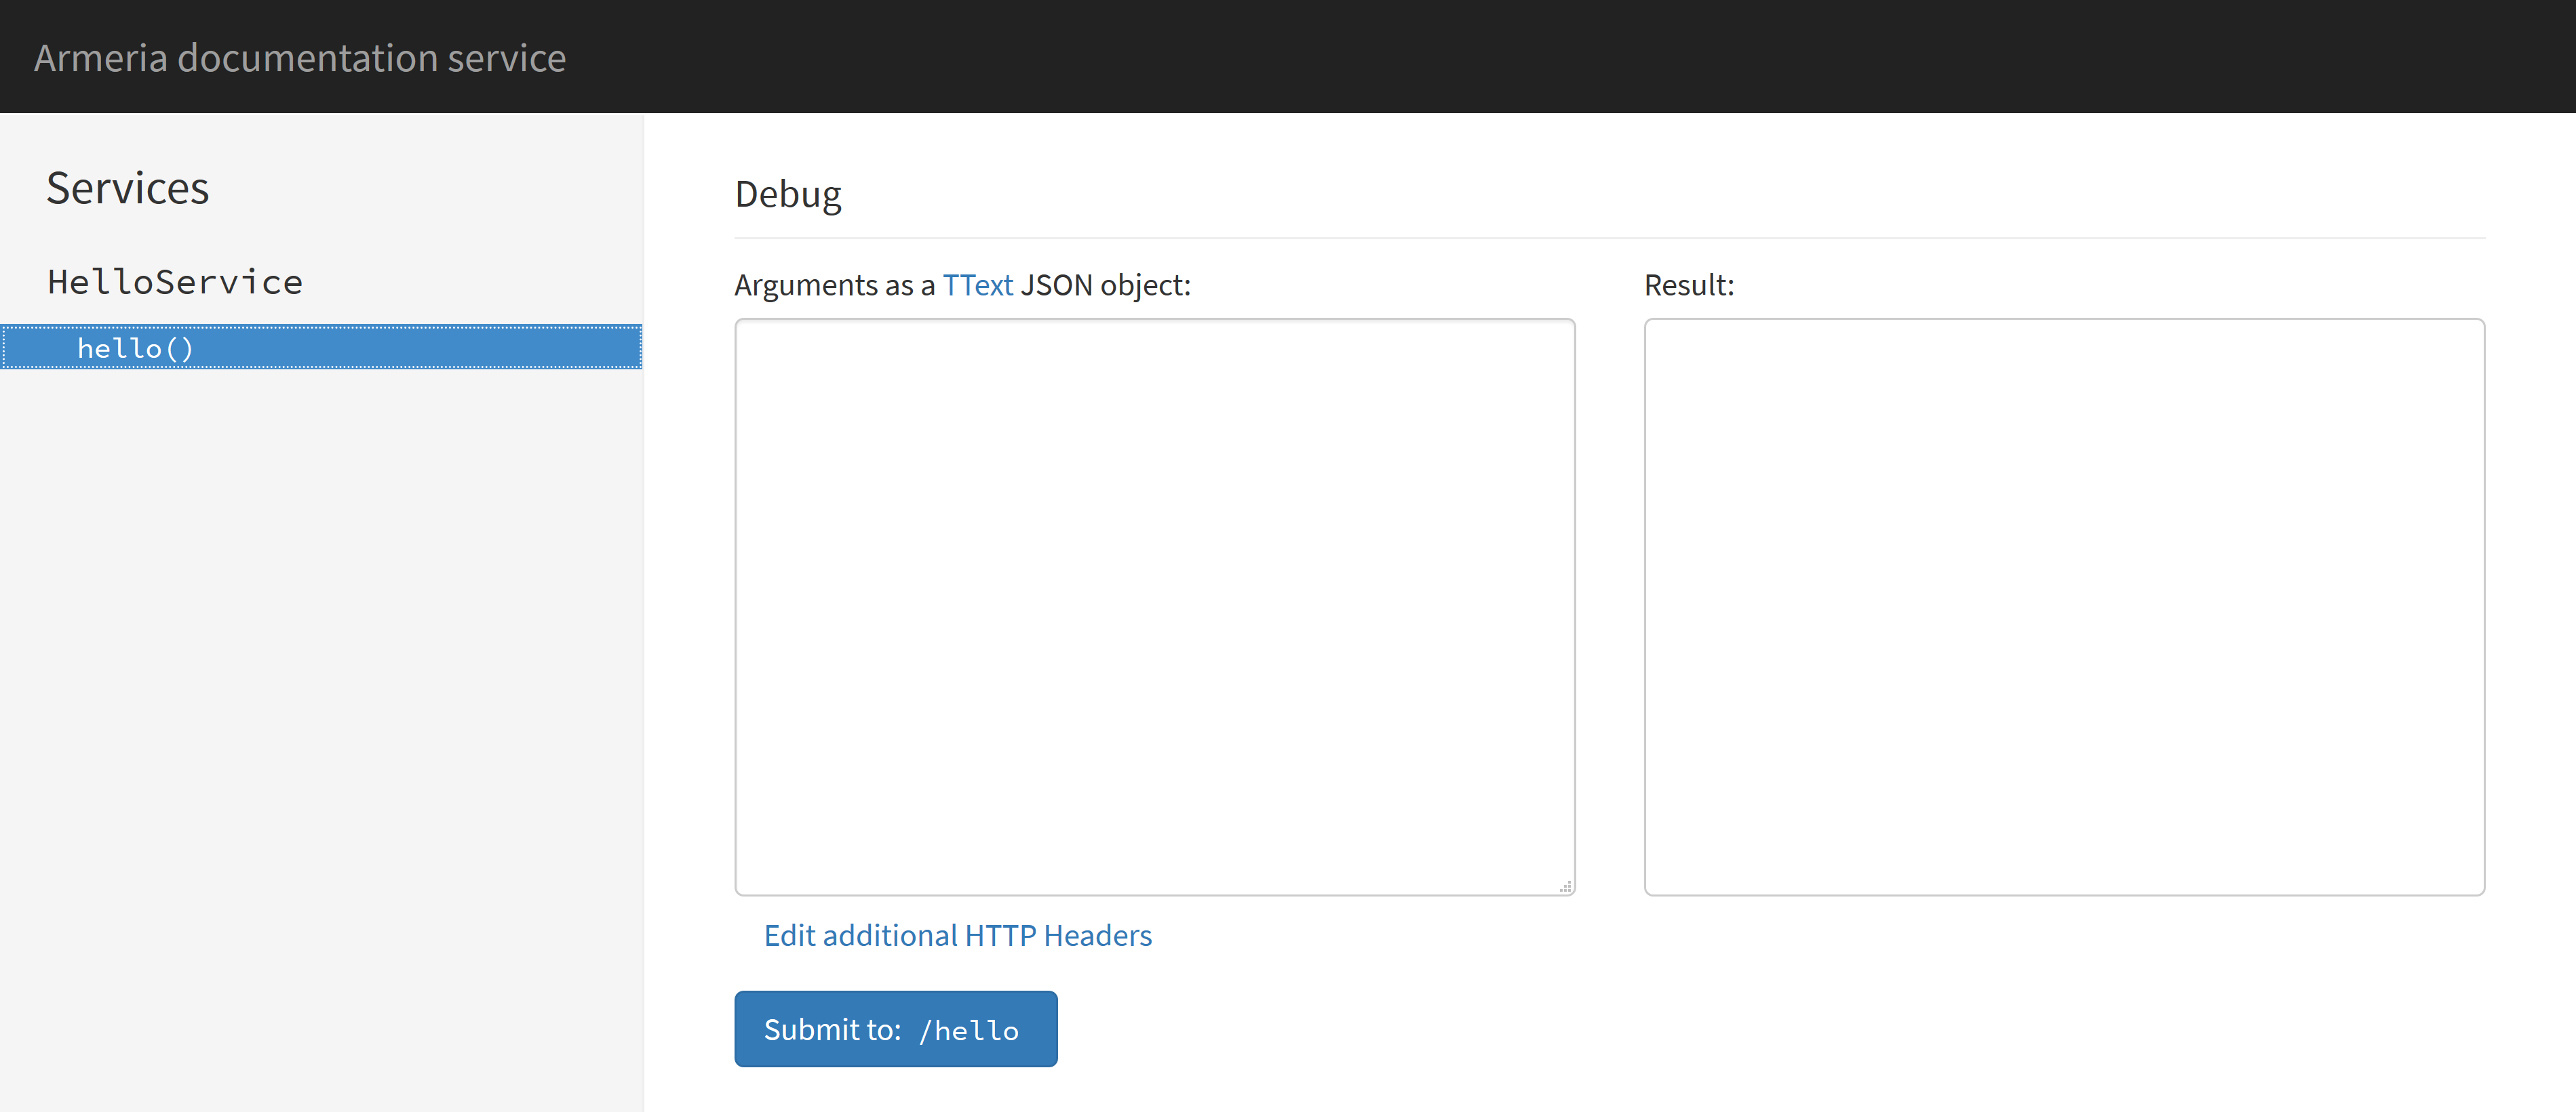Screen dimensions: 2576x1112
Task: Click 'Submit to:' text on blue button
Action: (832, 1030)
